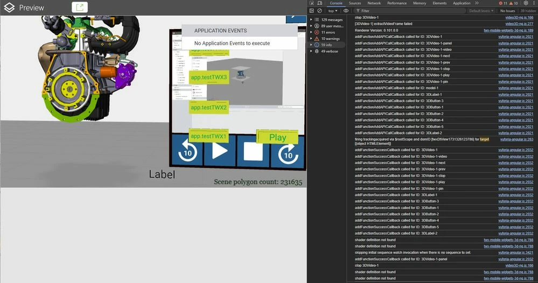Click the No Issues button

pyautogui.click(x=507, y=11)
